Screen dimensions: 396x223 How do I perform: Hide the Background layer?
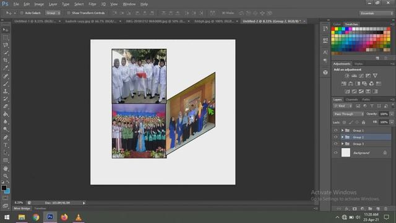coord(335,153)
